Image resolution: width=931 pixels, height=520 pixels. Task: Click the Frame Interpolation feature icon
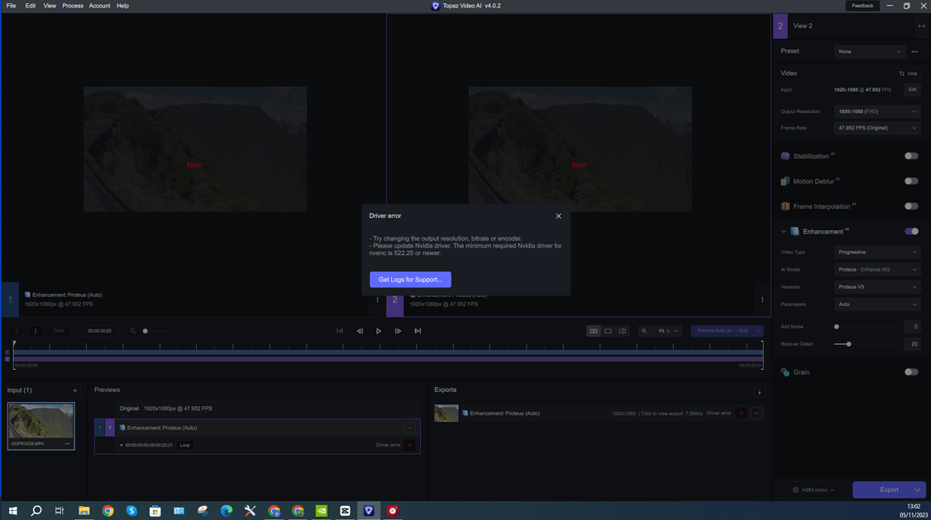tap(785, 206)
